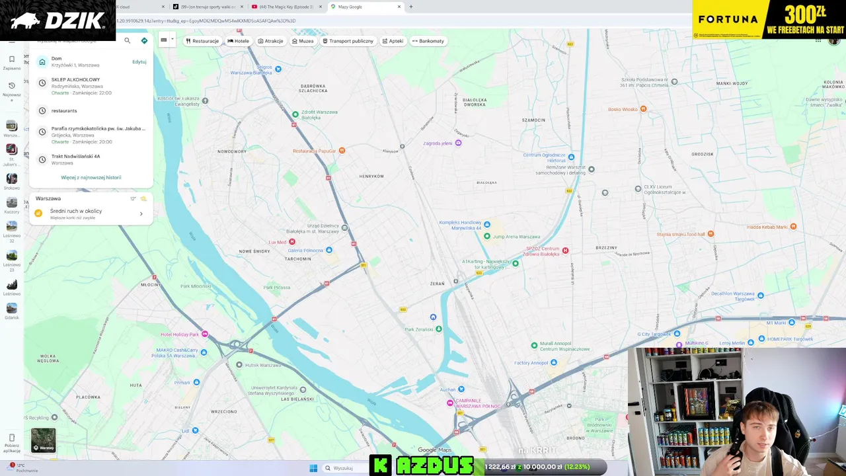Select Trakt Nadwiślański 4A history entry
This screenshot has height=476, width=846.
tap(91, 159)
